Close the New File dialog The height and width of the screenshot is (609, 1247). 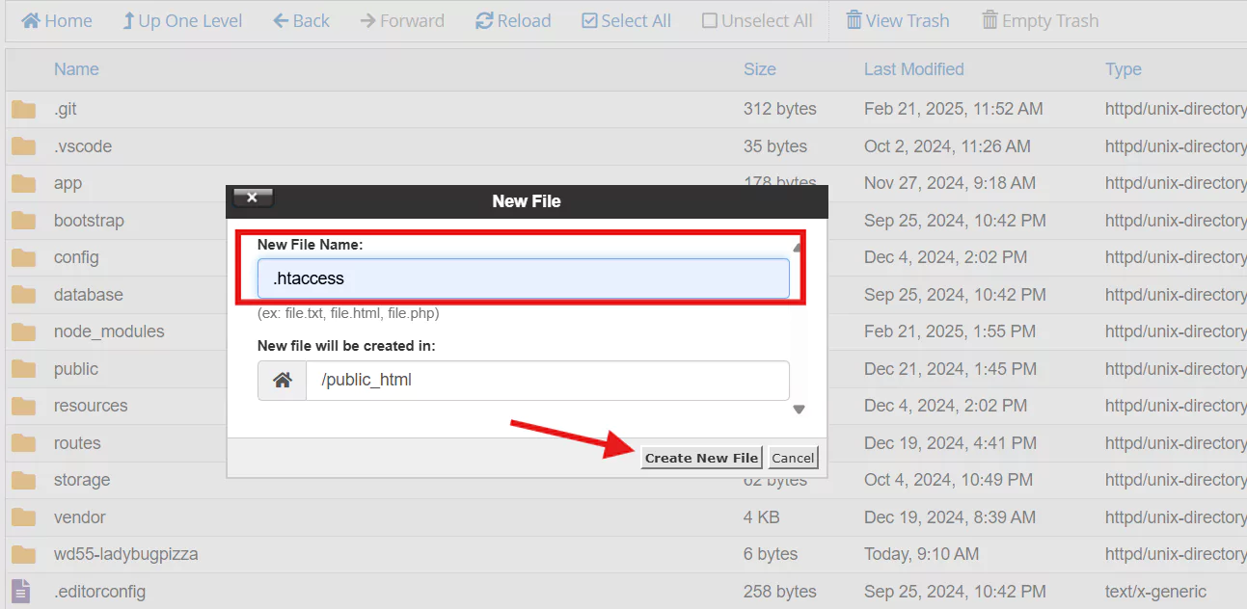point(253,198)
